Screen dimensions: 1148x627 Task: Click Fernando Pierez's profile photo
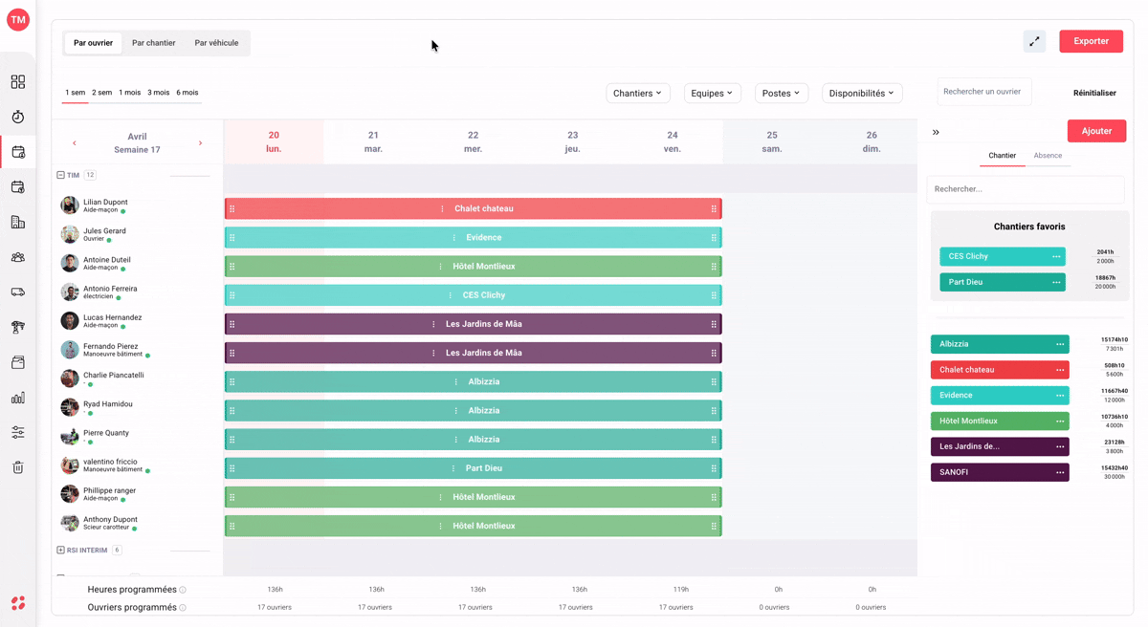pyautogui.click(x=70, y=350)
